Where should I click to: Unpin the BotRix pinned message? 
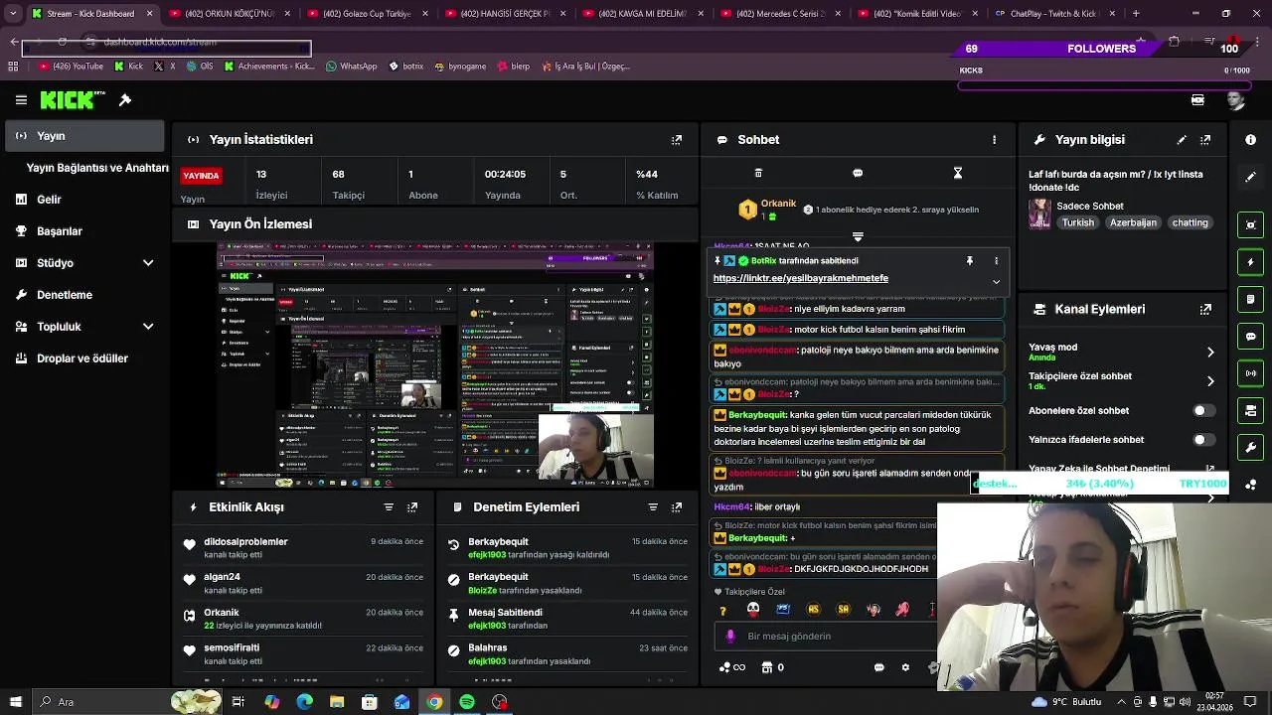tap(970, 261)
